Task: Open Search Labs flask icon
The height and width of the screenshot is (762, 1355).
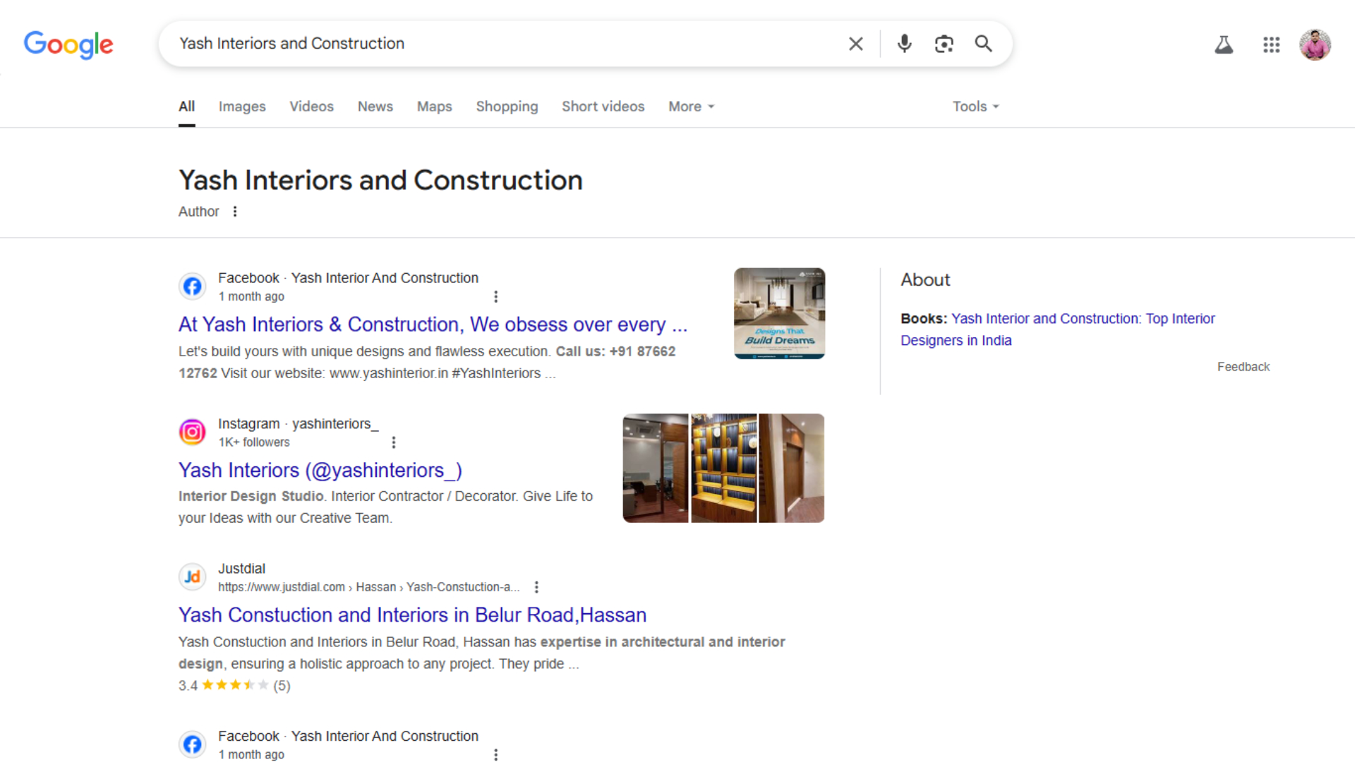Action: (1224, 45)
